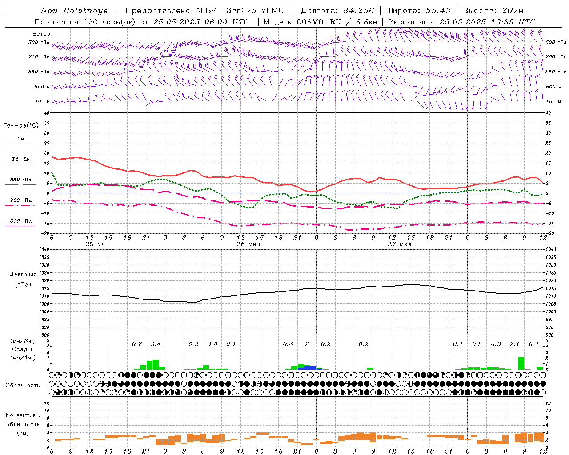Click the latitude value 55.43
Screen dimensions: 569x455
(x=438, y=11)
